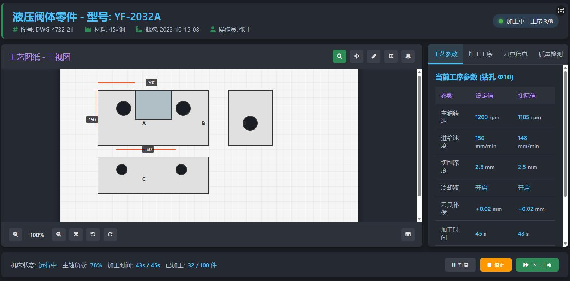Click the 刀具补偿 parameter label

(x=450, y=208)
